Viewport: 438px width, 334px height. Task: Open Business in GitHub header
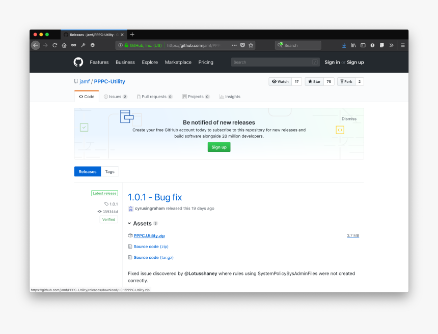tap(125, 62)
